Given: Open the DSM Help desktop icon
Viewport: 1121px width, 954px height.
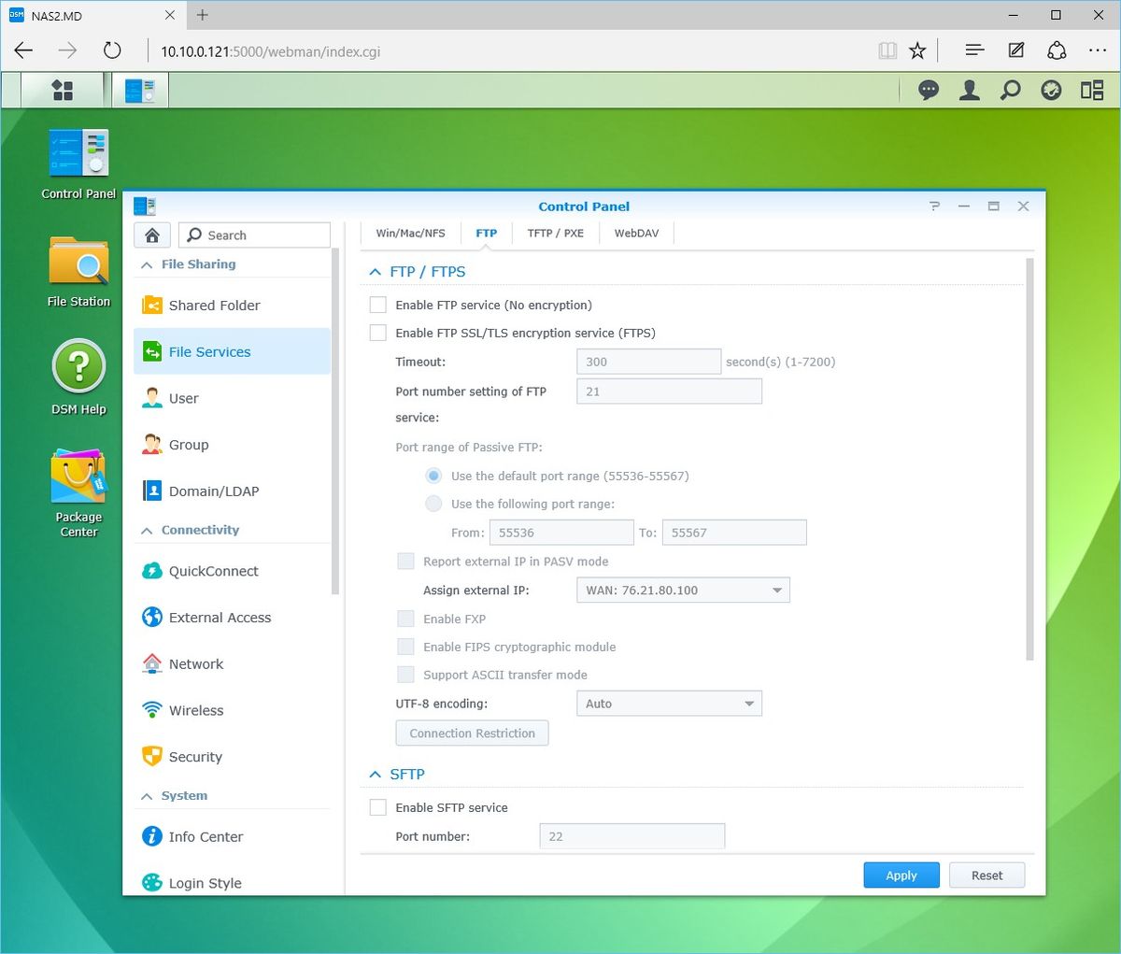Looking at the screenshot, I should (78, 377).
